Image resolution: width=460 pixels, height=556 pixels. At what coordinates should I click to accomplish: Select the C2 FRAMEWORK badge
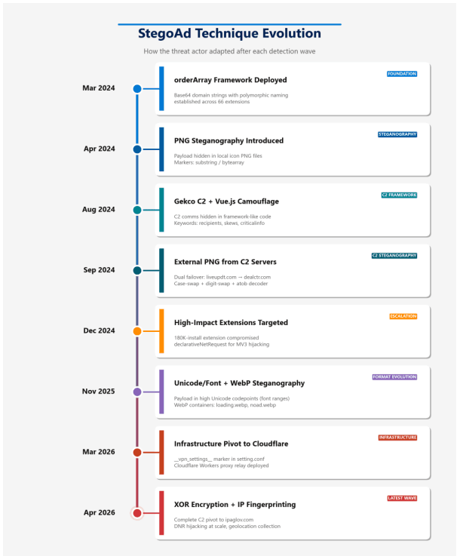[x=399, y=195]
